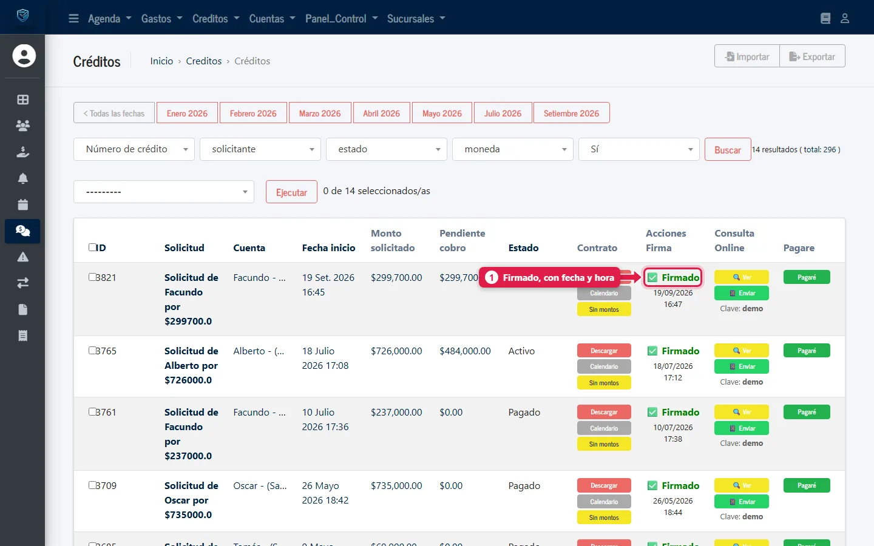
Task: Open the calendar icon in the sidebar
Action: click(x=23, y=204)
